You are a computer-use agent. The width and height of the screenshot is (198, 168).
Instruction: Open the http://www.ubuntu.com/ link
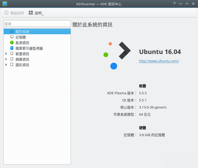pos(159,61)
